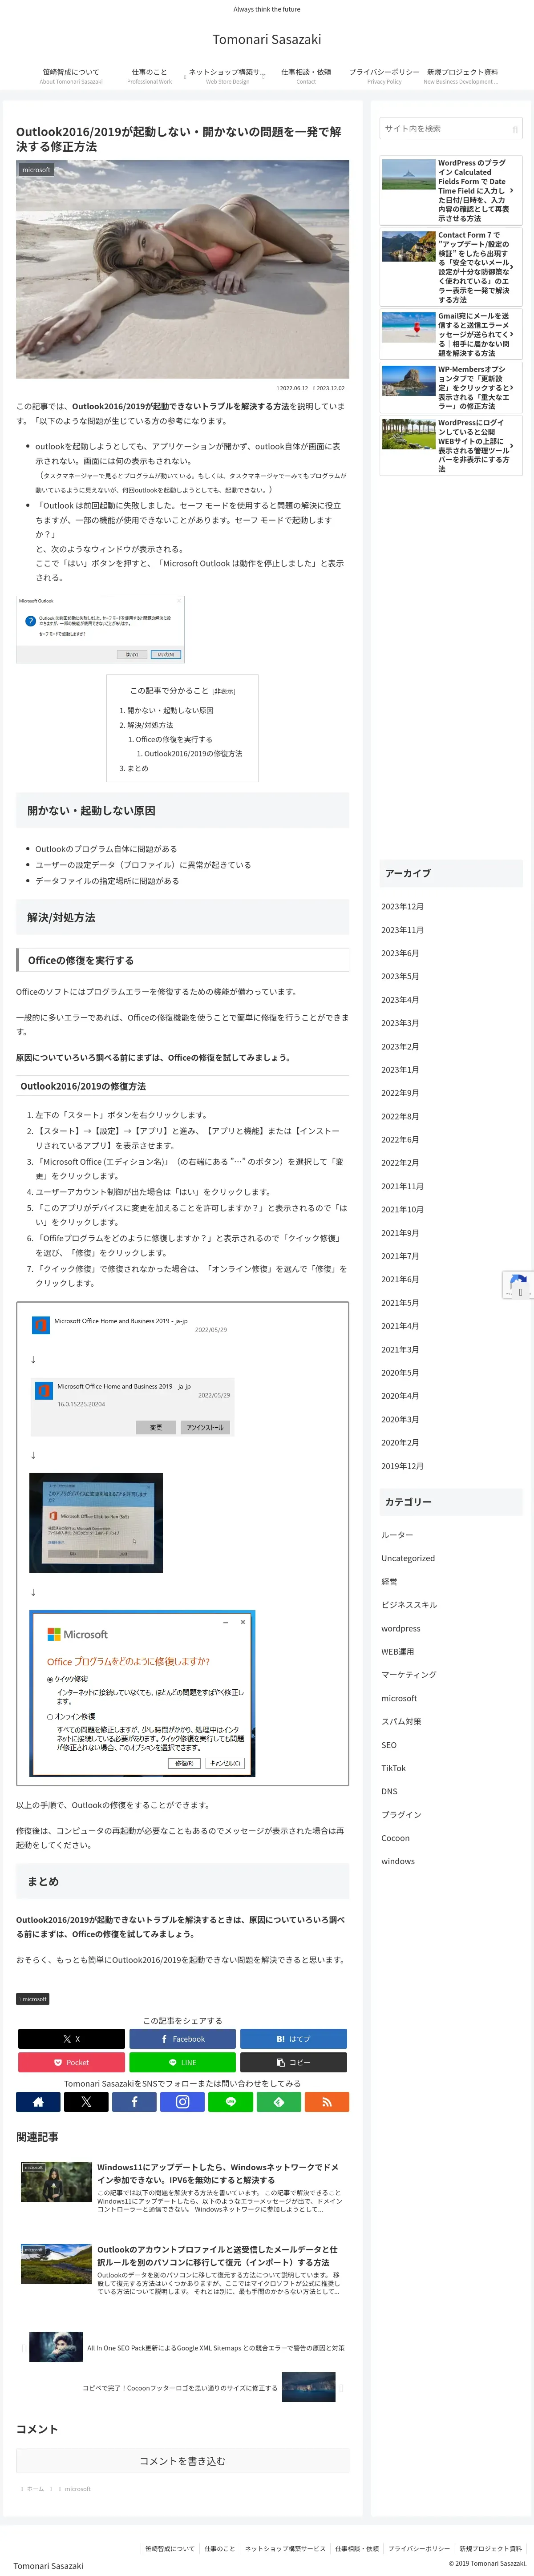Jump to 解決/対処方法 in contents
This screenshot has height=2576, width=534.
[150, 725]
